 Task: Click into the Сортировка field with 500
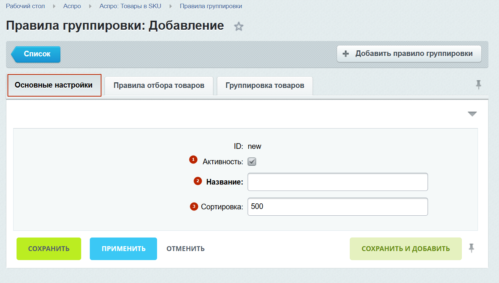(x=337, y=207)
